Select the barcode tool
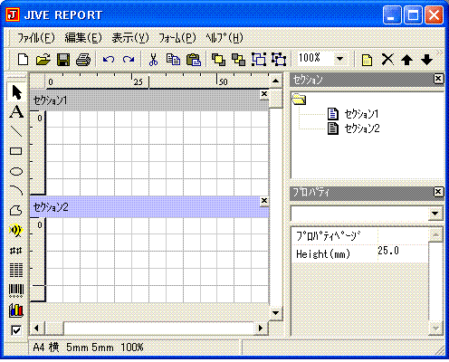This screenshot has width=449, height=362. (x=16, y=291)
